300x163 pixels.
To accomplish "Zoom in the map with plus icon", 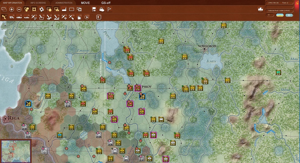I will pyautogui.click(x=11, y=9).
